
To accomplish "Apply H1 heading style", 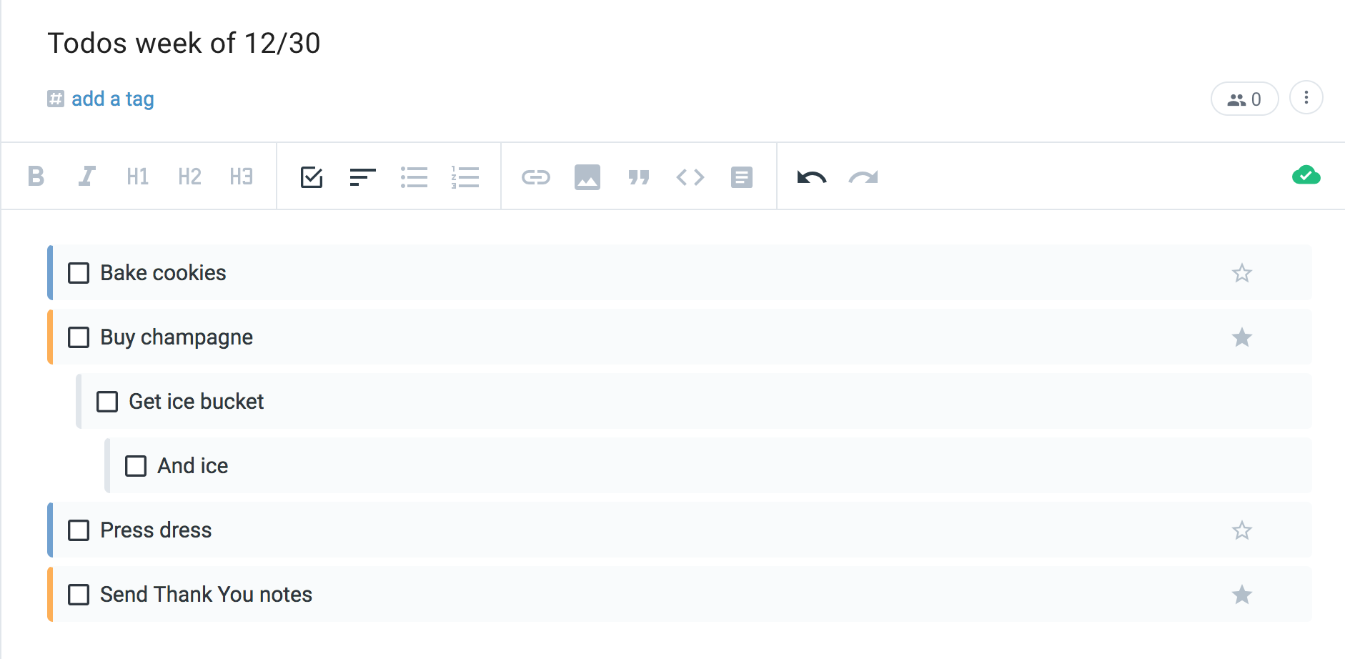I will coord(137,177).
